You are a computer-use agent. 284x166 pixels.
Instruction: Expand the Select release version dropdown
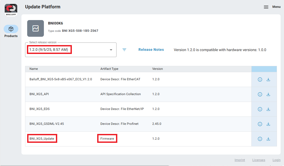coord(68,50)
